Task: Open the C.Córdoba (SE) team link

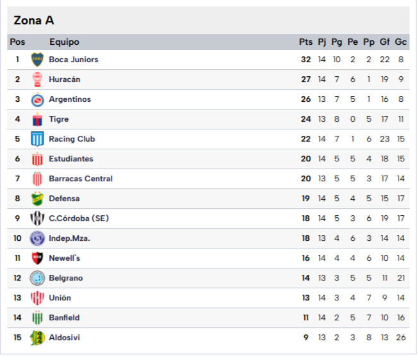Action: pos(79,218)
